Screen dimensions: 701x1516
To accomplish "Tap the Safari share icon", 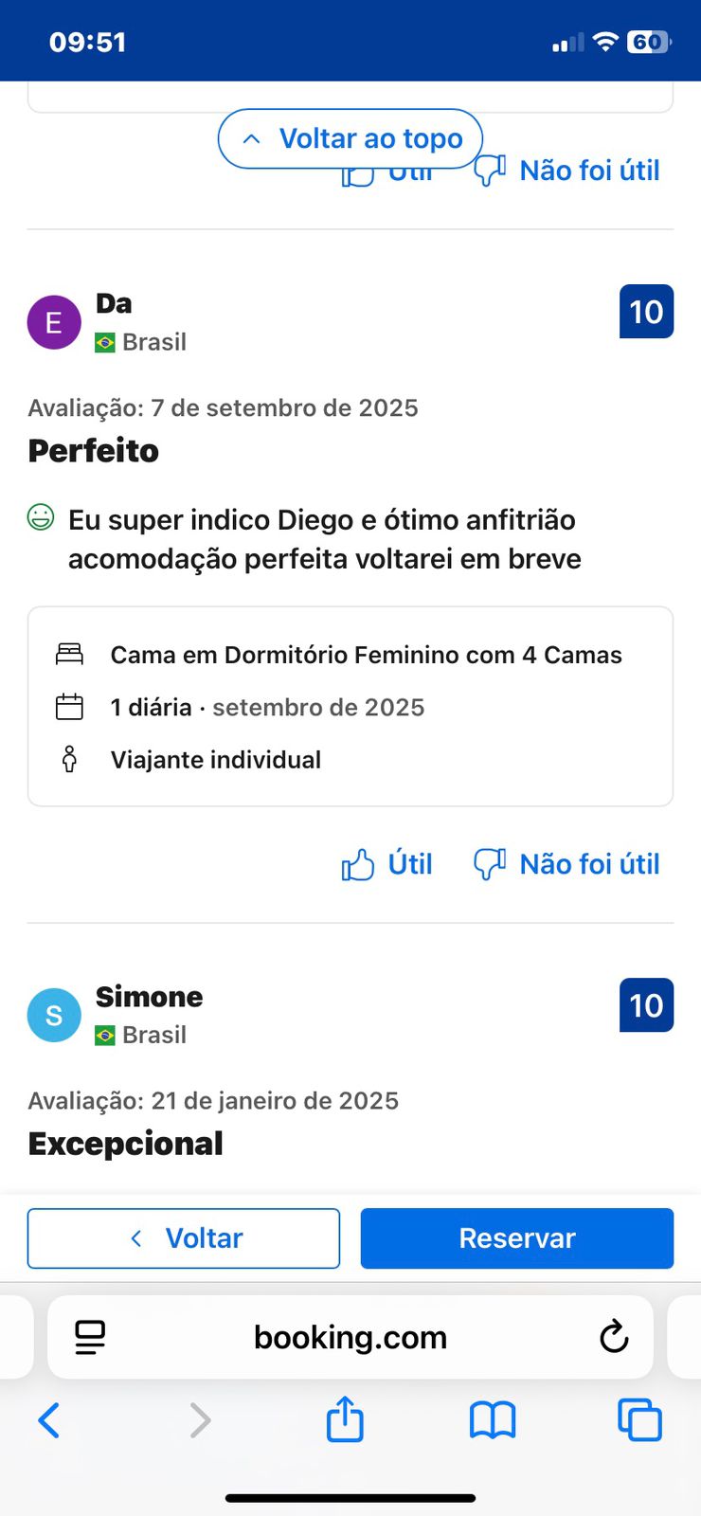I will 345,1419.
